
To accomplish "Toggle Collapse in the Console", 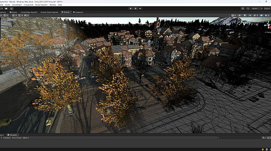I will pyautogui.click(x=7, y=138).
